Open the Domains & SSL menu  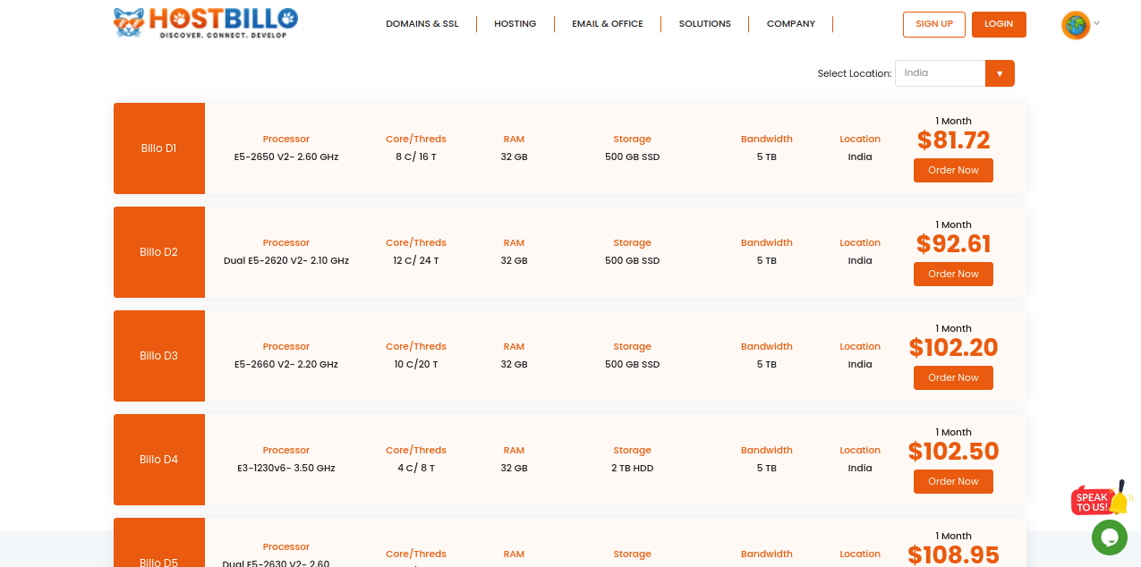(422, 24)
